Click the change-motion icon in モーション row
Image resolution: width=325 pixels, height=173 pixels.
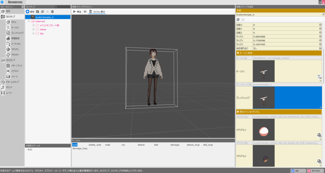pyautogui.click(x=319, y=77)
